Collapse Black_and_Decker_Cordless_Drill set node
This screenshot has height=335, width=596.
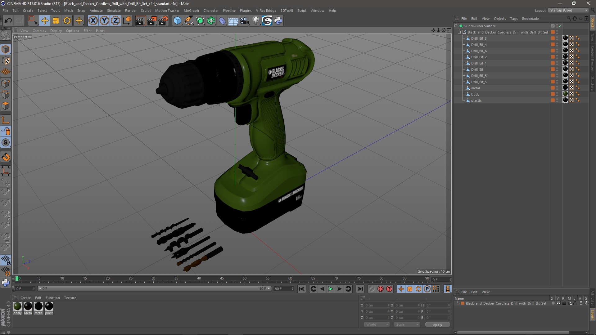459,32
